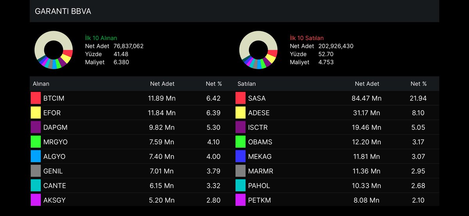This screenshot has height=216, width=469.
Task: Click the gray swatch beside MARMR
Action: (240, 171)
